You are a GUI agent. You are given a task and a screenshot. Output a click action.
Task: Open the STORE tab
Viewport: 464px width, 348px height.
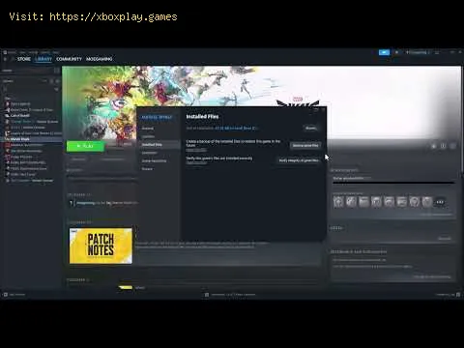24,59
